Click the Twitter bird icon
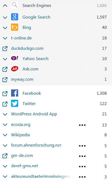 [14, 103]
